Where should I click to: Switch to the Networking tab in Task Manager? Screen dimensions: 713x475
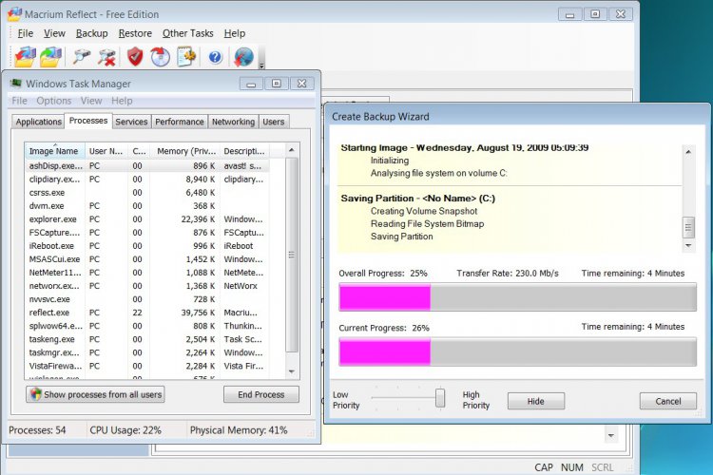point(233,122)
